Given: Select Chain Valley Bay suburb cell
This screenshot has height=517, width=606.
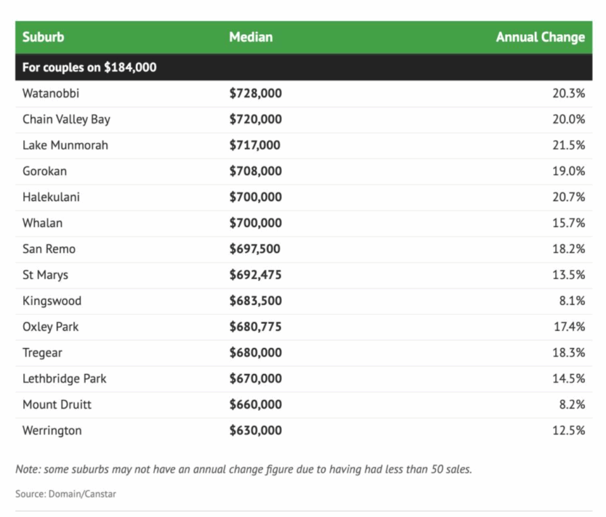Looking at the screenshot, I should point(66,119).
